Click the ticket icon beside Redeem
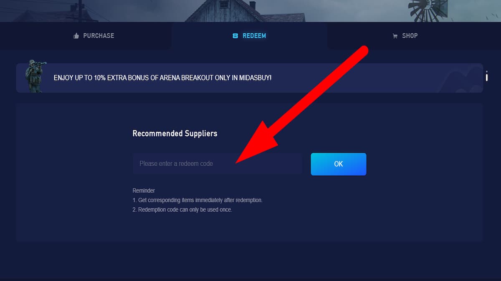Image resolution: width=501 pixels, height=281 pixels. pyautogui.click(x=235, y=36)
